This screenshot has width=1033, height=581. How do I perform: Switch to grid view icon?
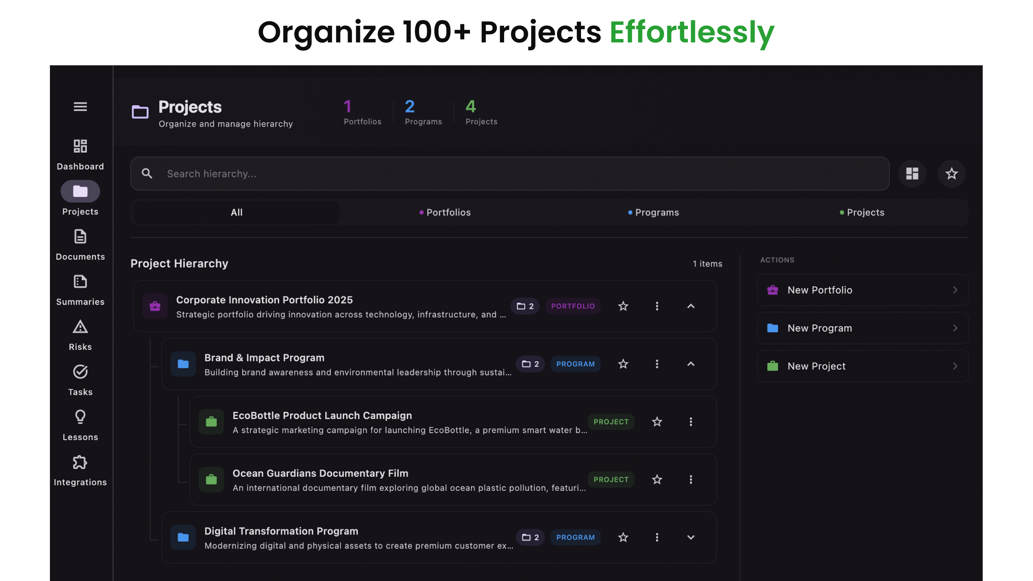pyautogui.click(x=912, y=174)
